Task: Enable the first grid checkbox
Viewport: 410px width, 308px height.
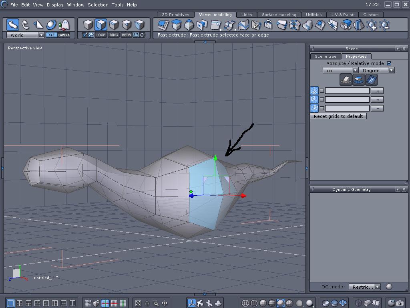Action: click(x=322, y=91)
